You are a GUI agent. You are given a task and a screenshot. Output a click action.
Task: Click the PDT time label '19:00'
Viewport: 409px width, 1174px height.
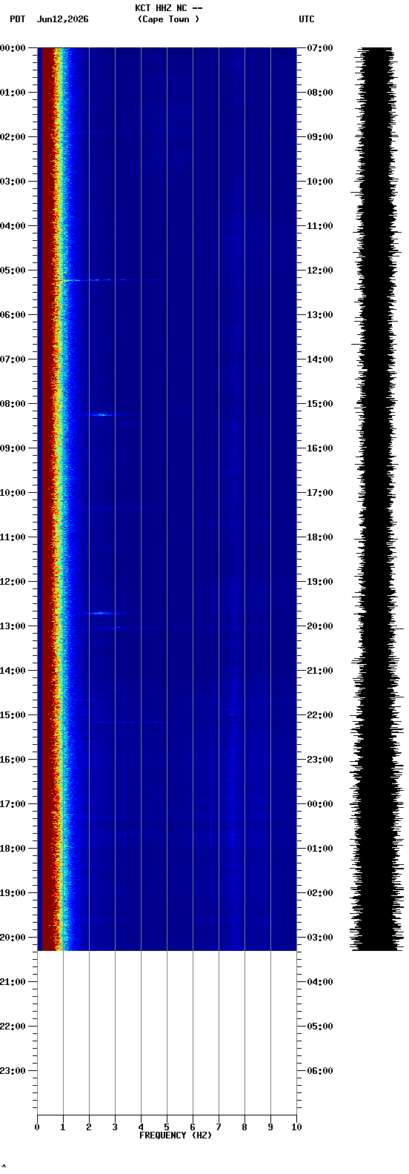point(13,893)
